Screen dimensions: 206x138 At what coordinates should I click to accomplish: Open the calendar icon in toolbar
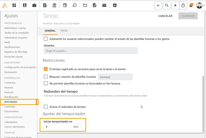click(65, 6)
